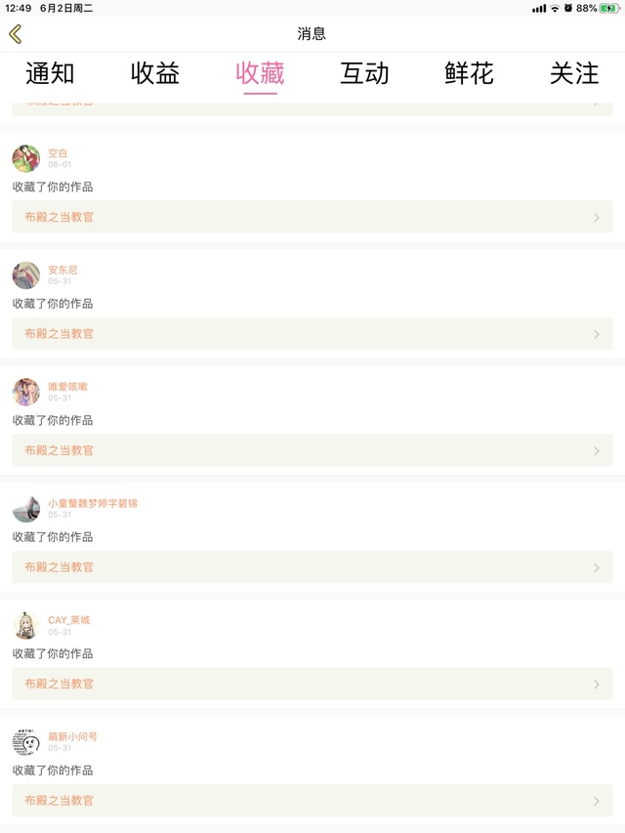Open username link CAY_莱城

pos(68,620)
